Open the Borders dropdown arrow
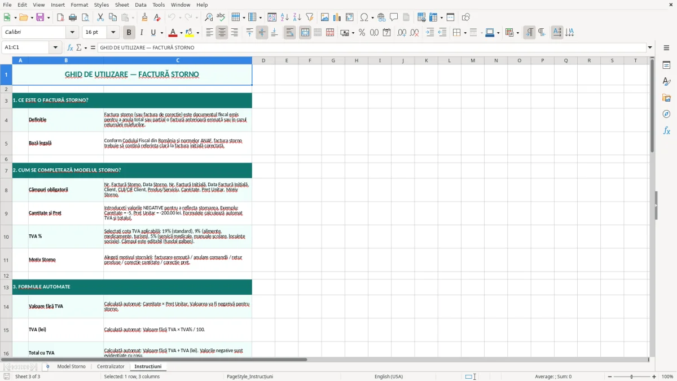677x381 pixels. (x=464, y=33)
